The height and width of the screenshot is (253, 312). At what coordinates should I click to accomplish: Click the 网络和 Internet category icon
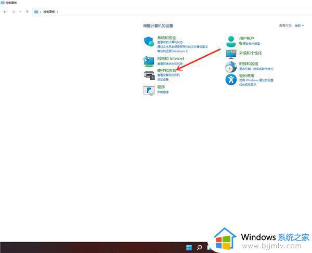tap(149, 60)
